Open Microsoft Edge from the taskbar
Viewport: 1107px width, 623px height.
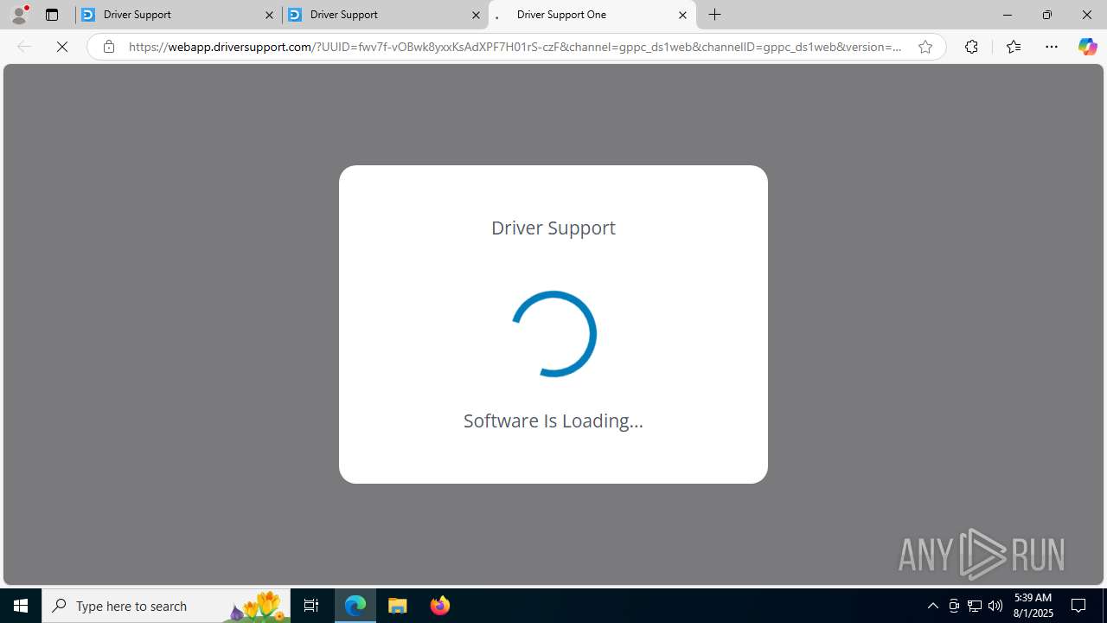click(355, 606)
